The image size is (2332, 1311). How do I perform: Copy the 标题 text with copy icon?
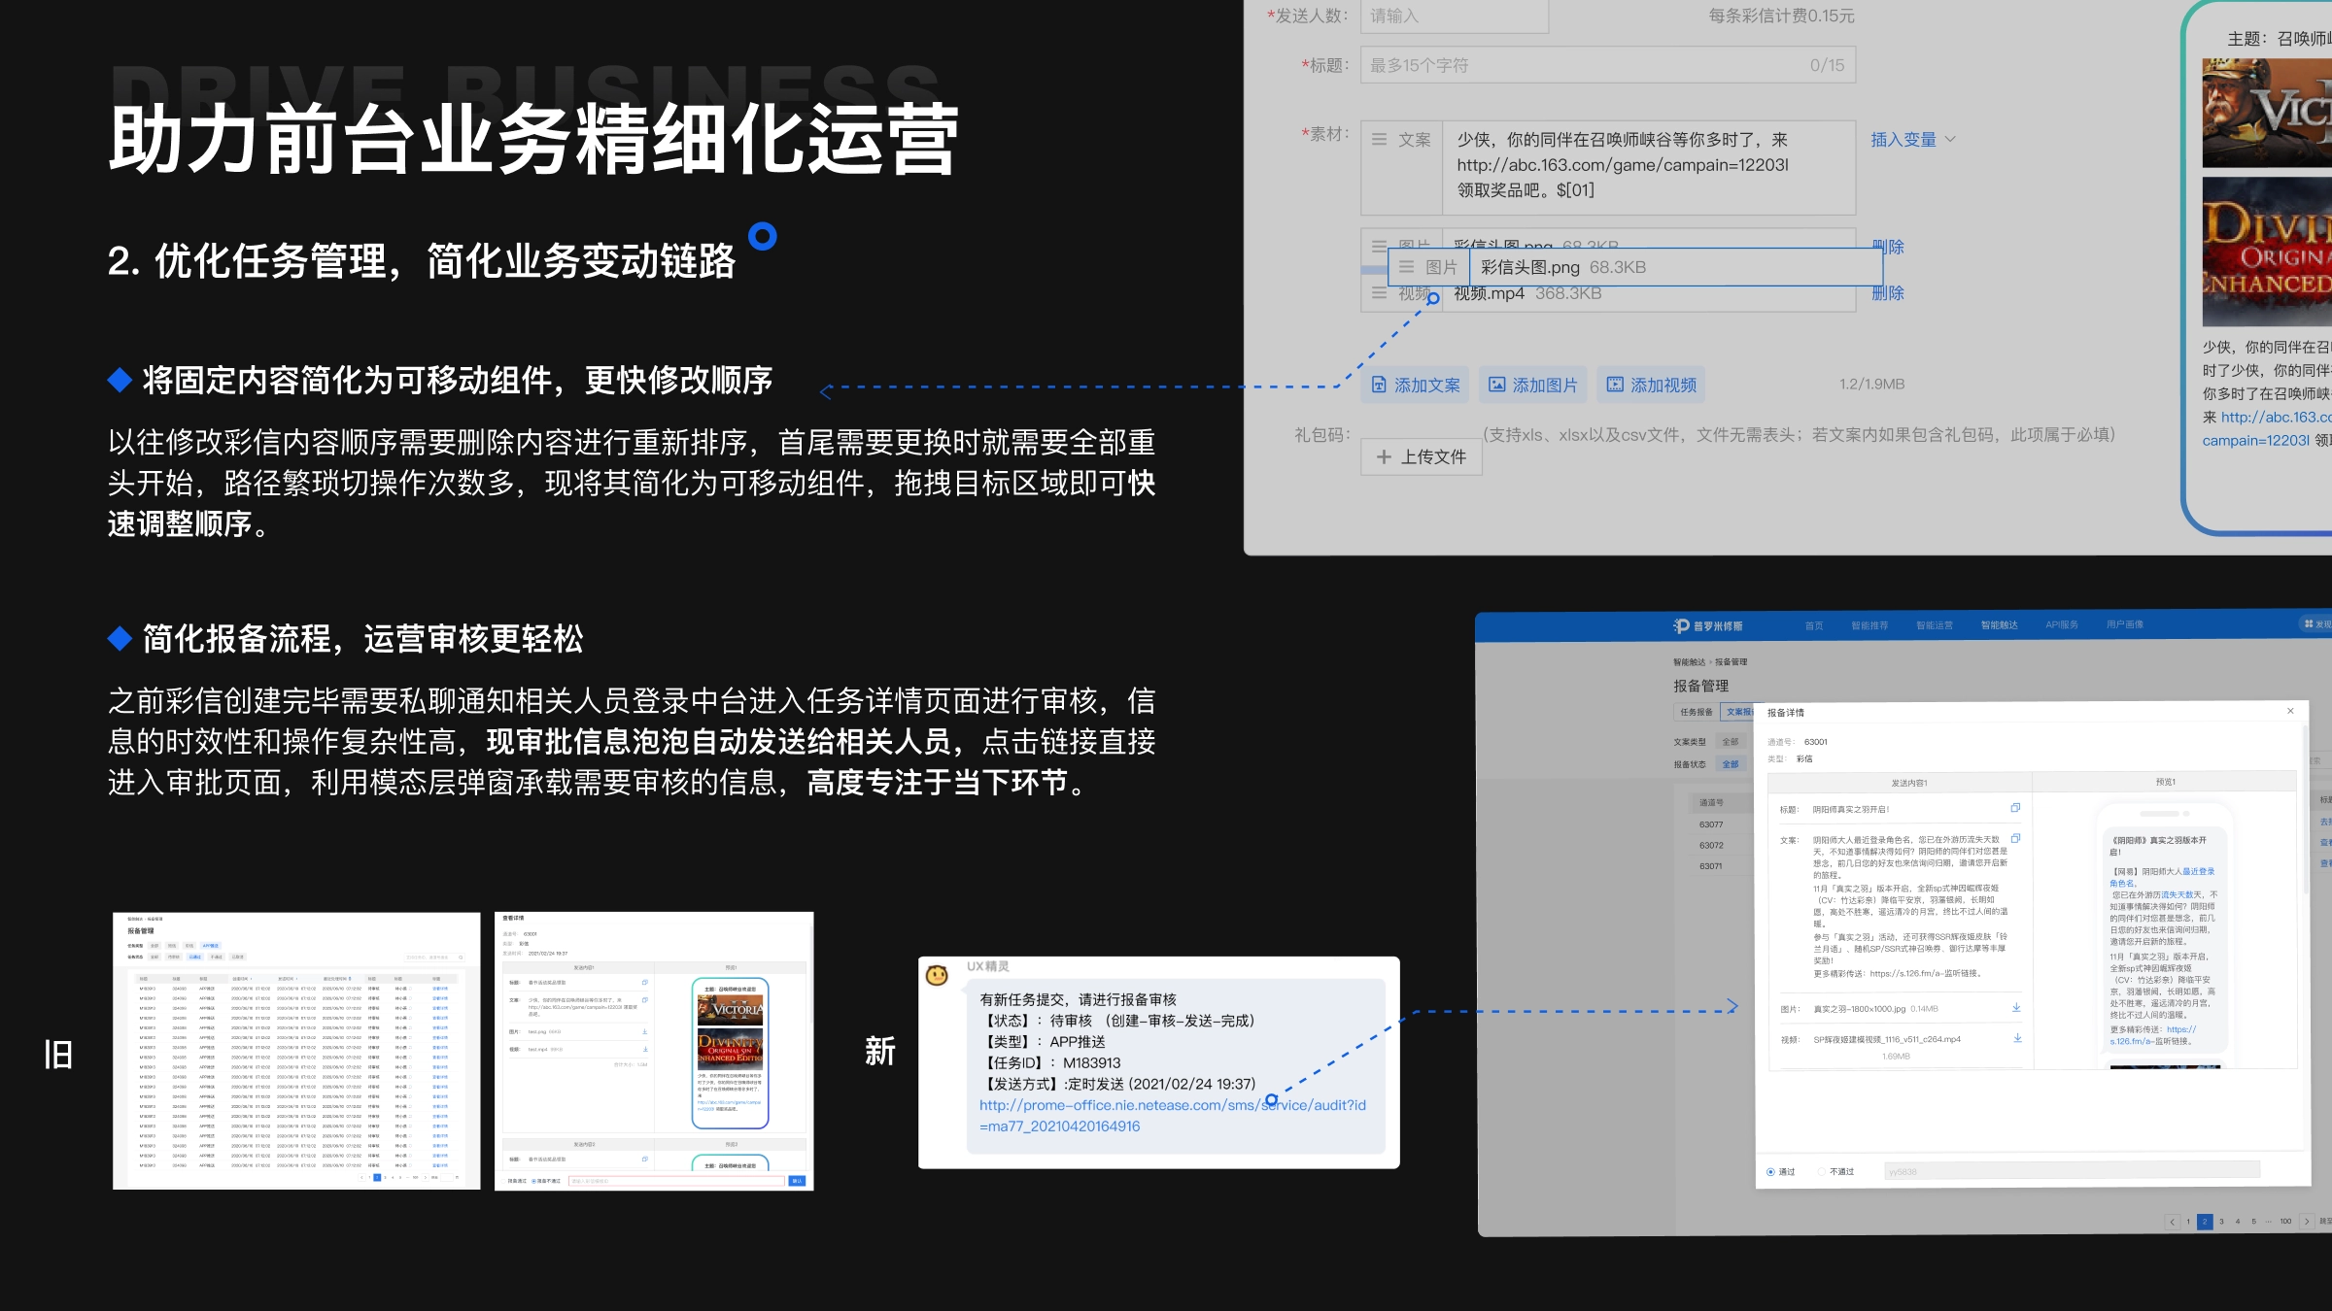(2015, 808)
